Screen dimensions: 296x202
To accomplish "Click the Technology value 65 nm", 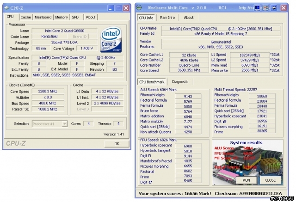I will (41, 48).
